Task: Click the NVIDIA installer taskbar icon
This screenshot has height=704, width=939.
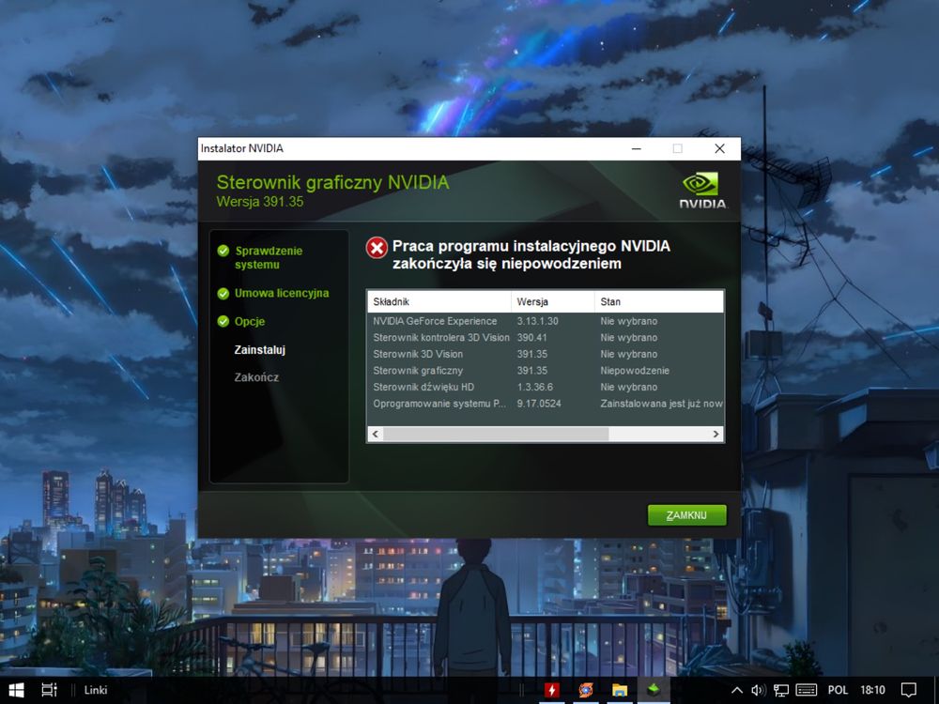Action: pyautogui.click(x=654, y=690)
